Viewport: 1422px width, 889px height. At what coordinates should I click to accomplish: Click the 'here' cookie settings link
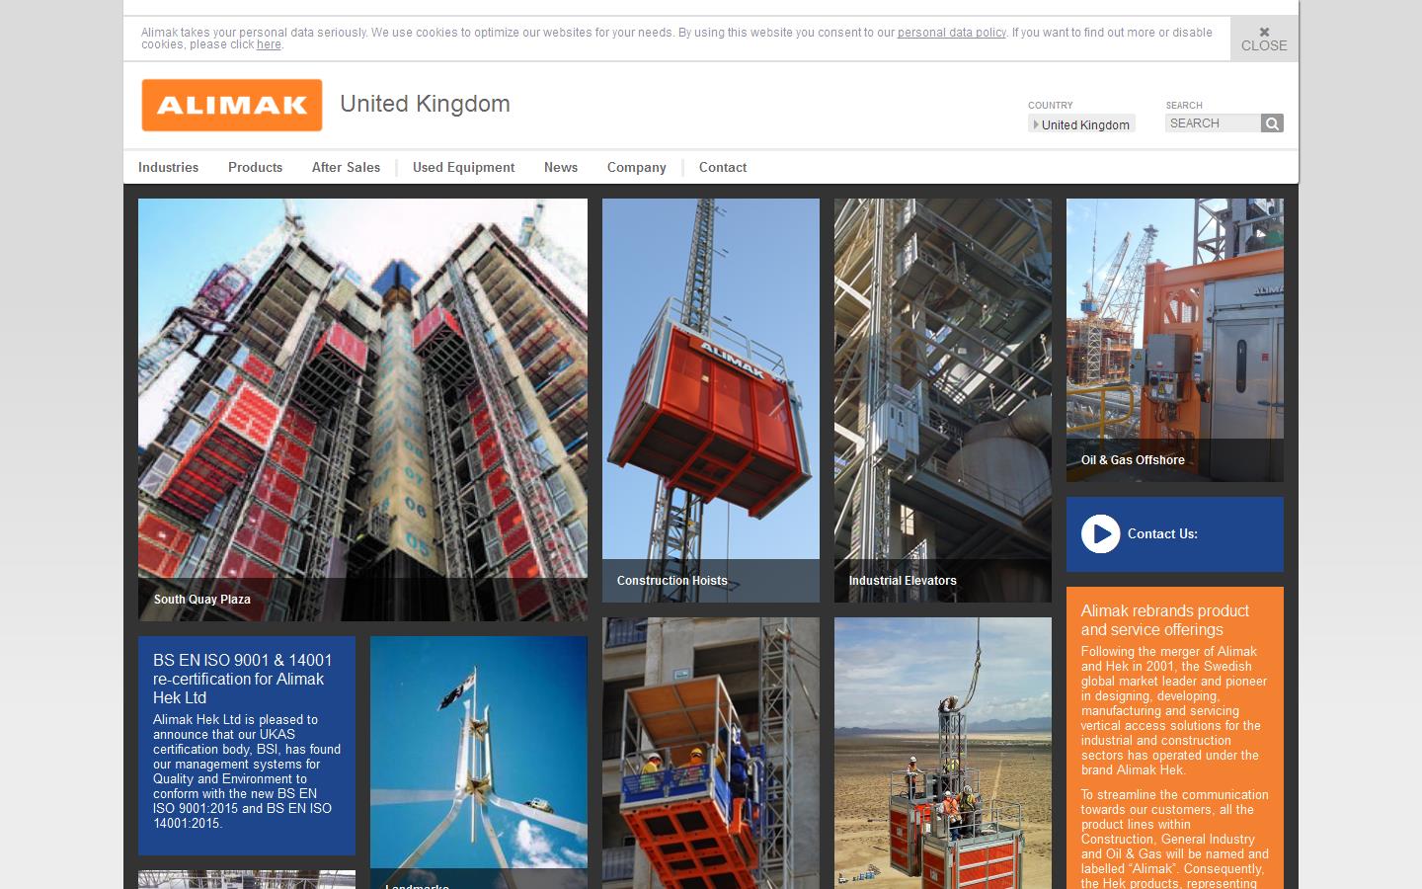tap(269, 44)
